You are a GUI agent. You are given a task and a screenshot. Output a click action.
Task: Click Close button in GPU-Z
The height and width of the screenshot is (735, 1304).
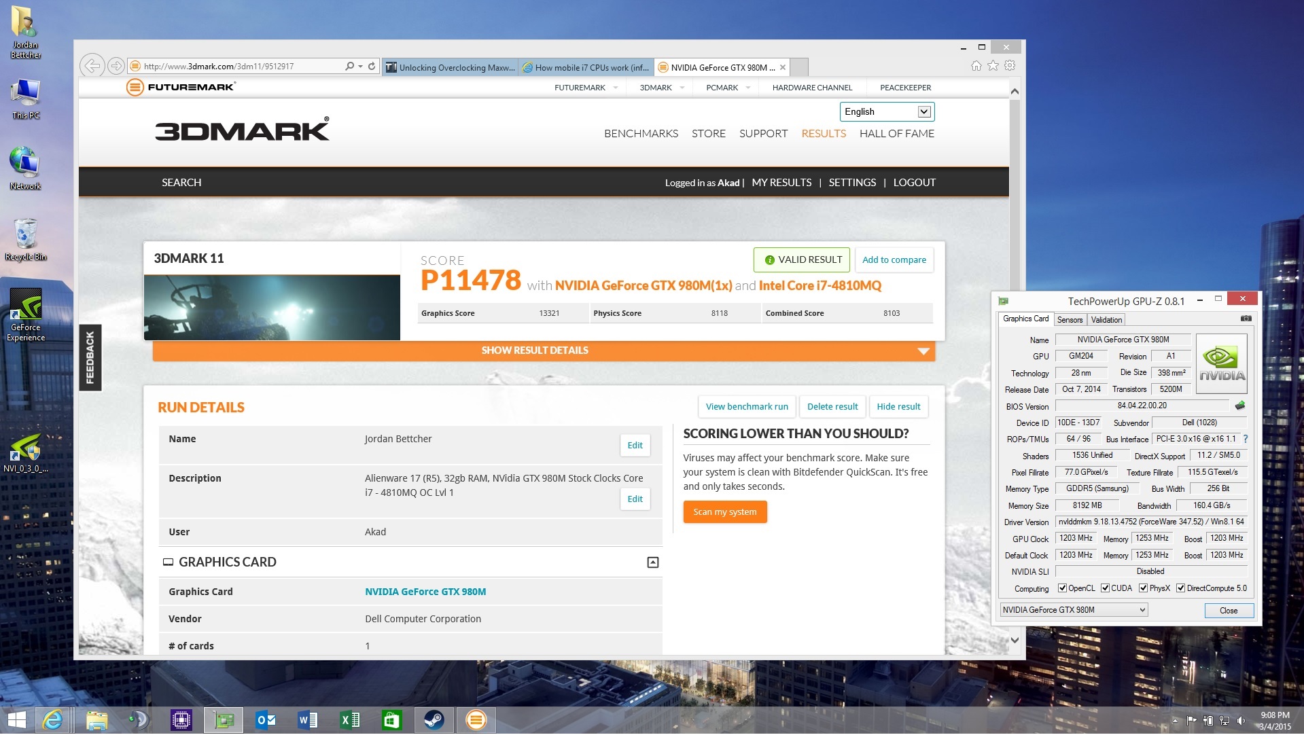click(1229, 611)
